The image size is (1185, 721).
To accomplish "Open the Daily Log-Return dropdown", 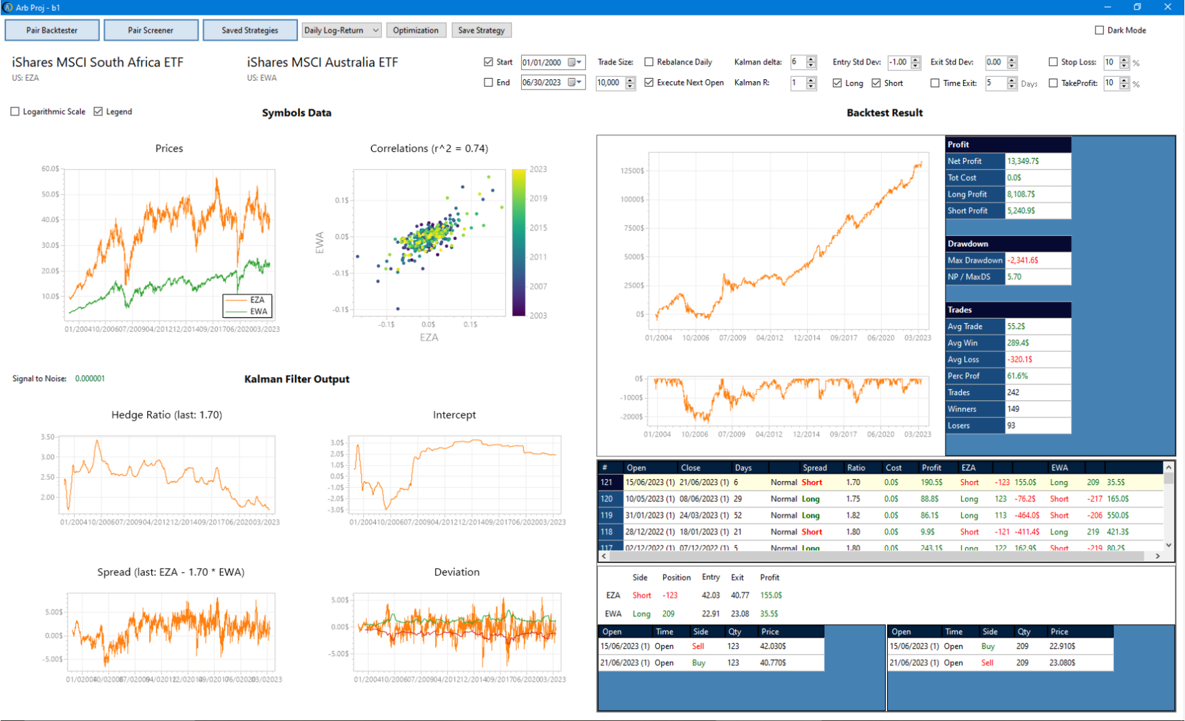I will tap(341, 30).
